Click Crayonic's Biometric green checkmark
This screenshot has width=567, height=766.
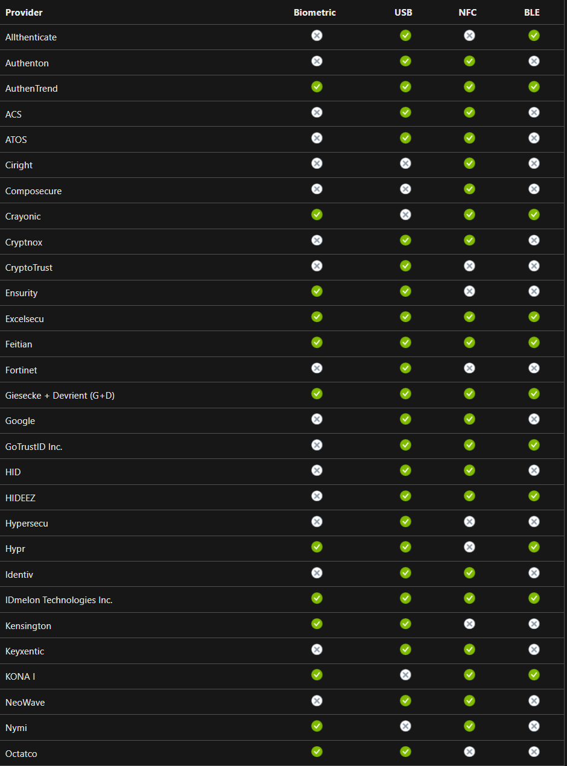[x=317, y=215]
